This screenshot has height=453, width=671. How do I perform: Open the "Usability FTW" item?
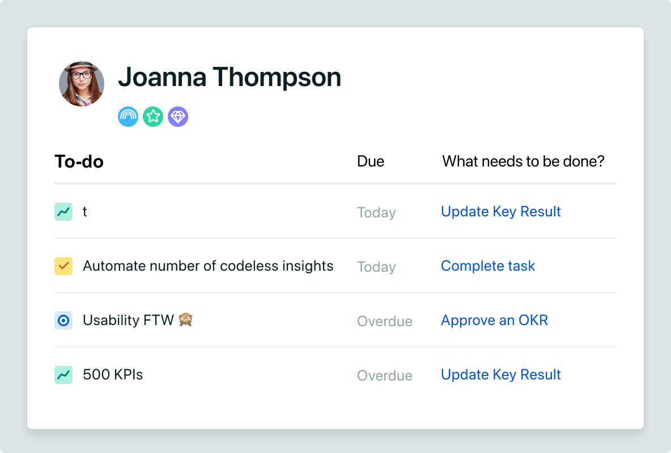click(x=128, y=320)
